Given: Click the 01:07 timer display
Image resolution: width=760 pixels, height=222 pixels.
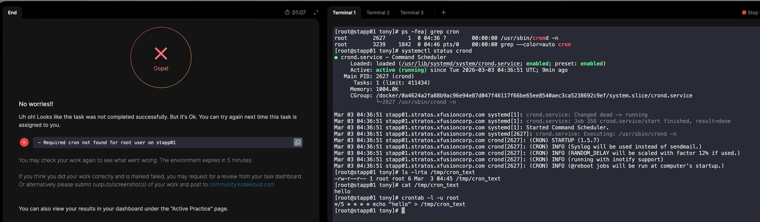Looking at the screenshot, I should pos(299,13).
